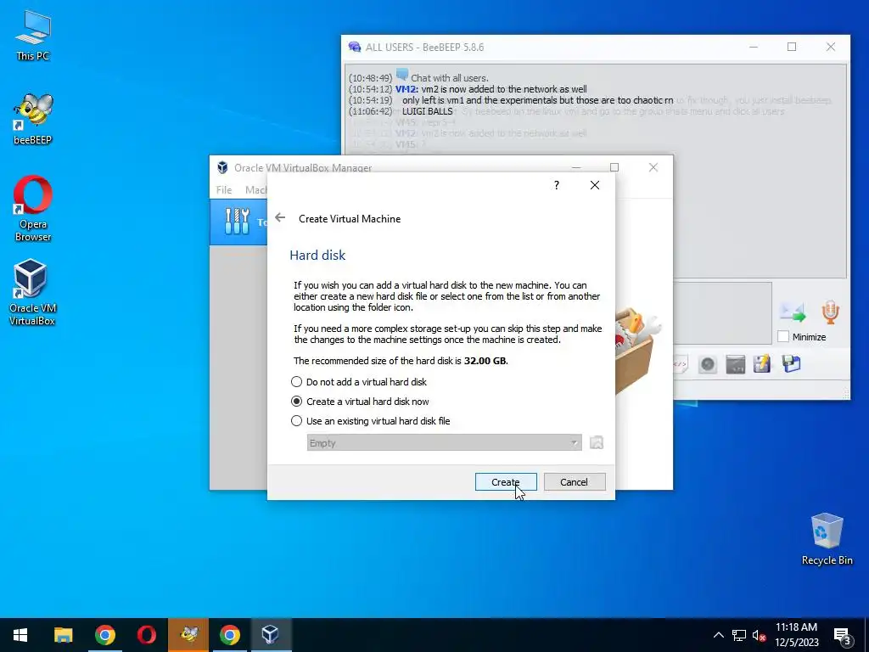Click the dark window icon in BeeBEEP toolbar

735,364
